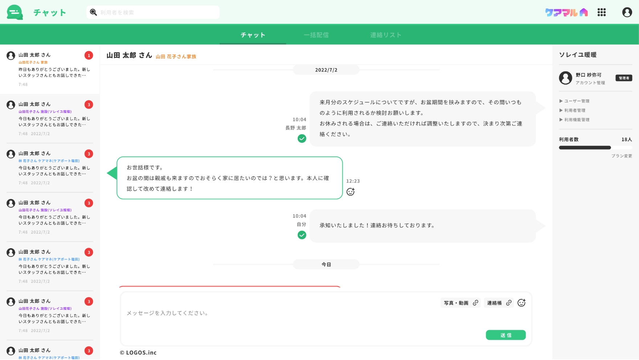Click the チャット app title
The width and height of the screenshot is (639, 360).
[50, 13]
